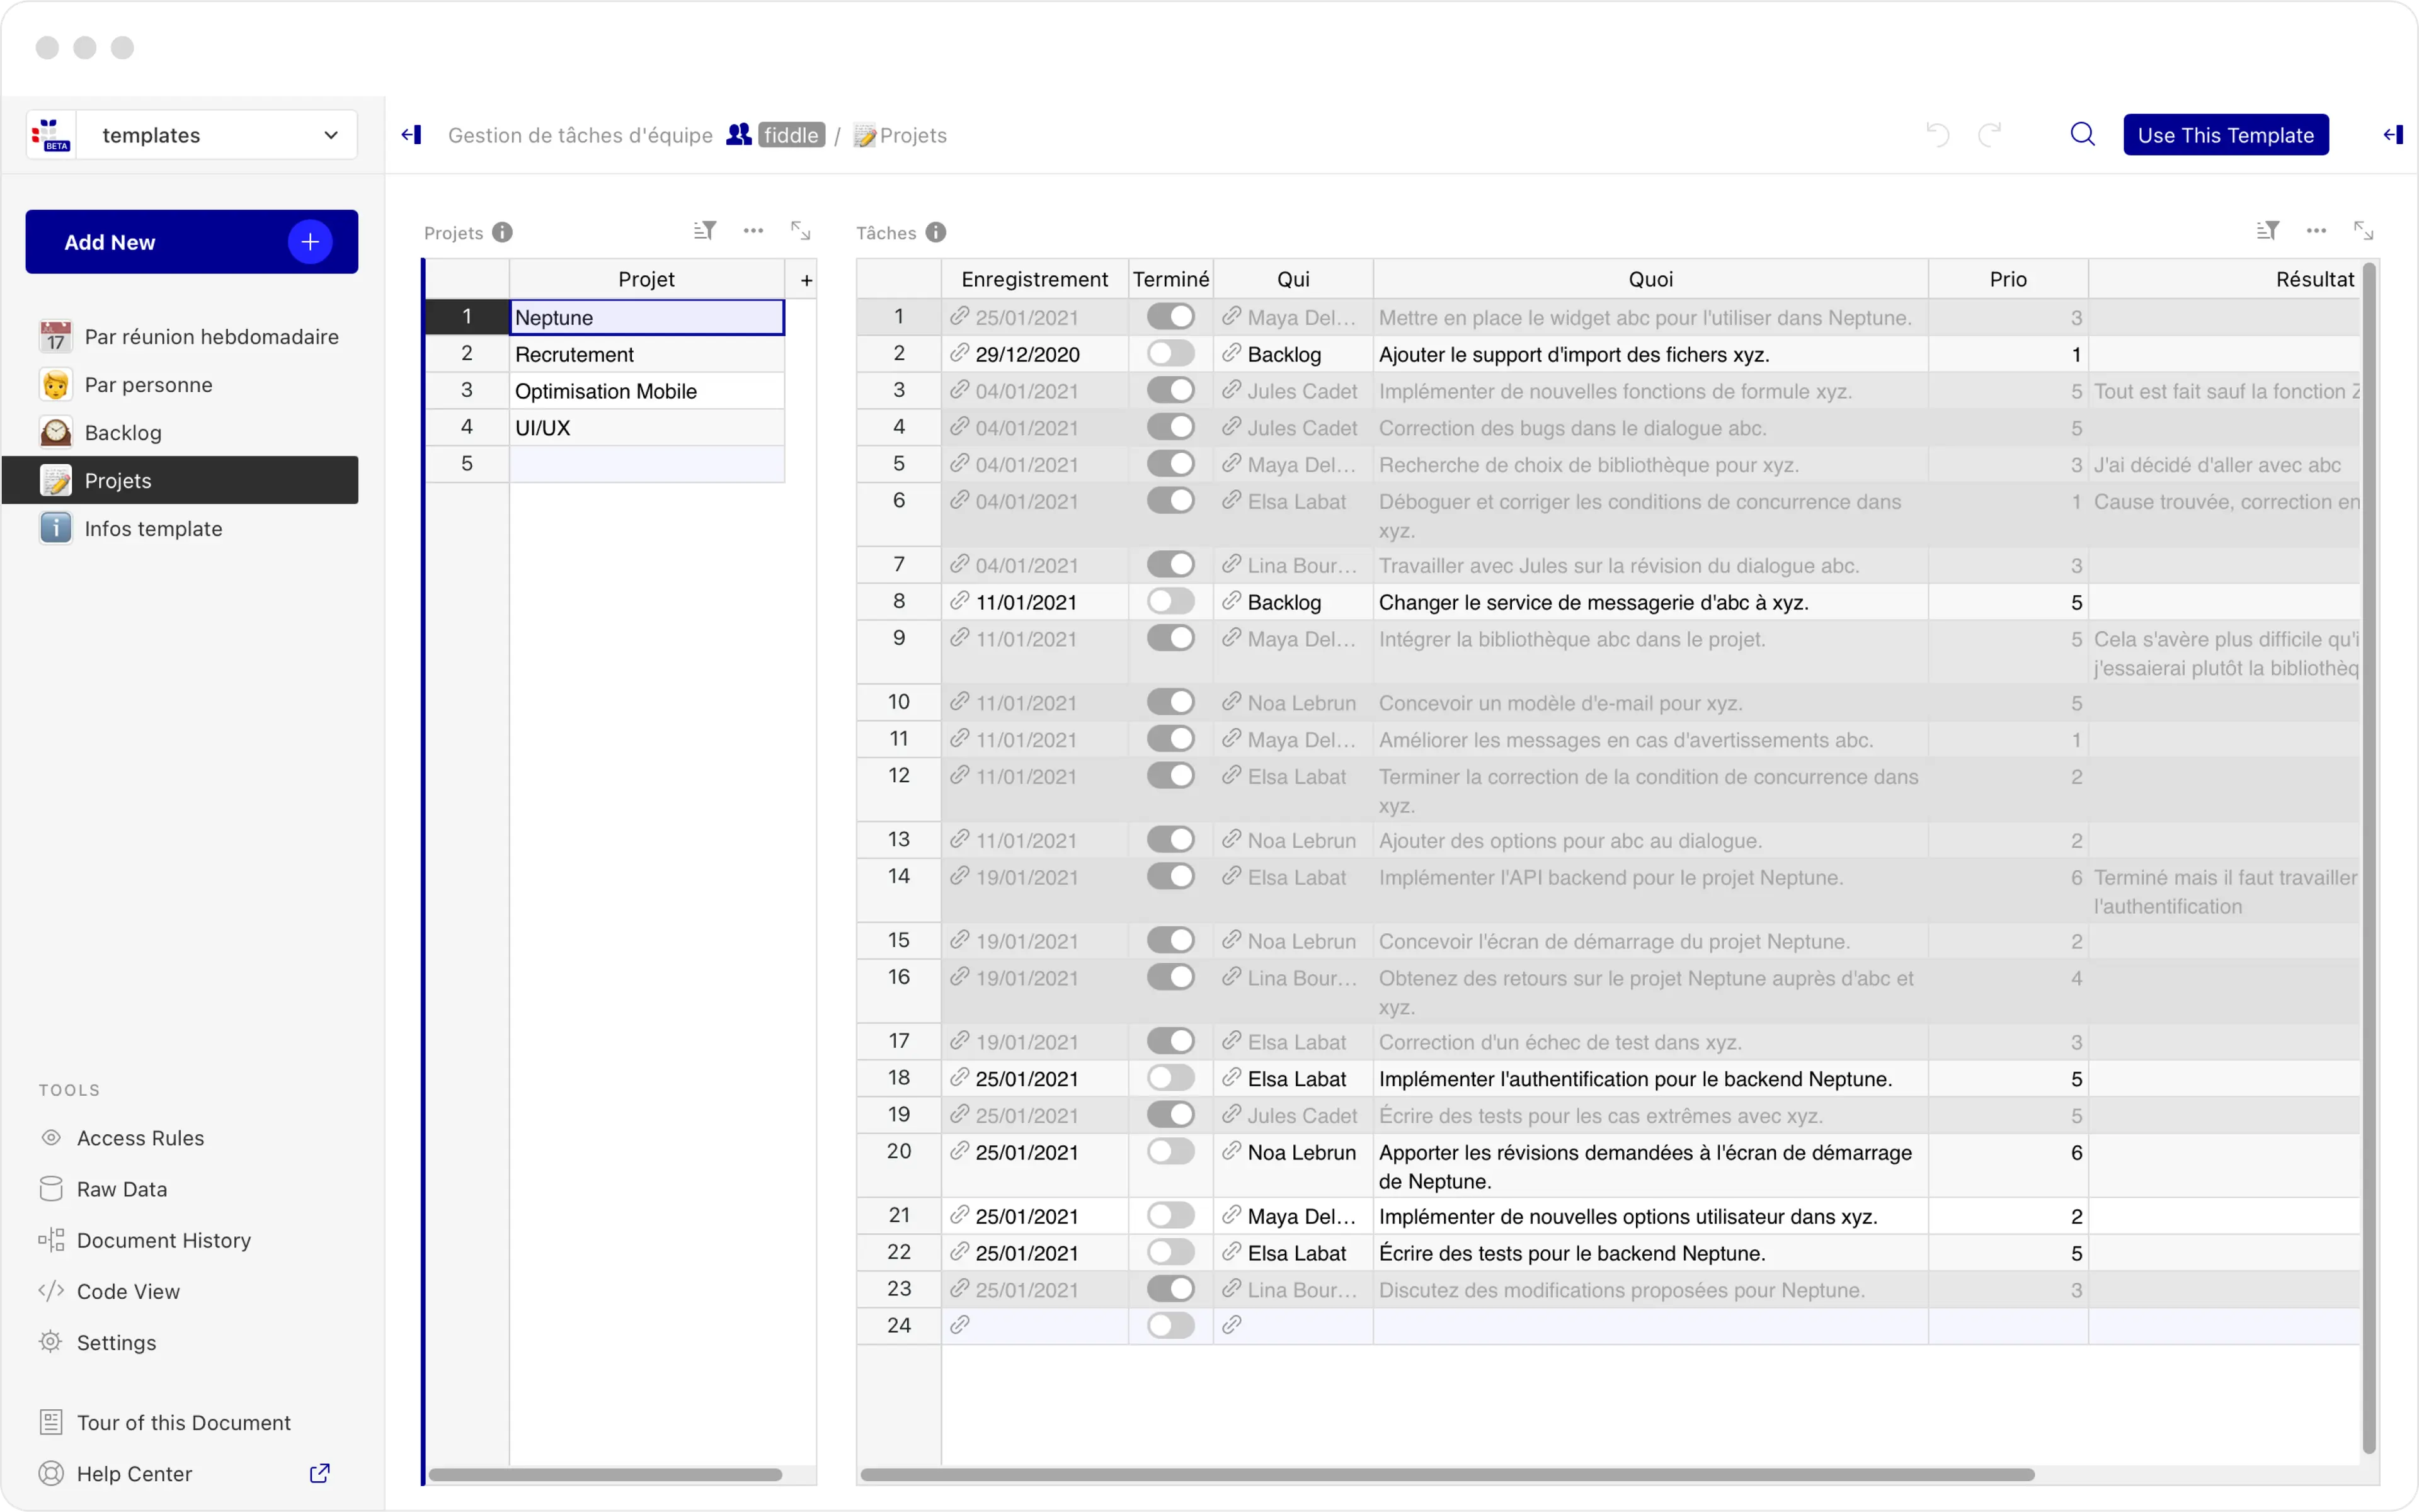This screenshot has height=1512, width=2419.
Task: Click the redo arrow icon
Action: (x=1989, y=134)
